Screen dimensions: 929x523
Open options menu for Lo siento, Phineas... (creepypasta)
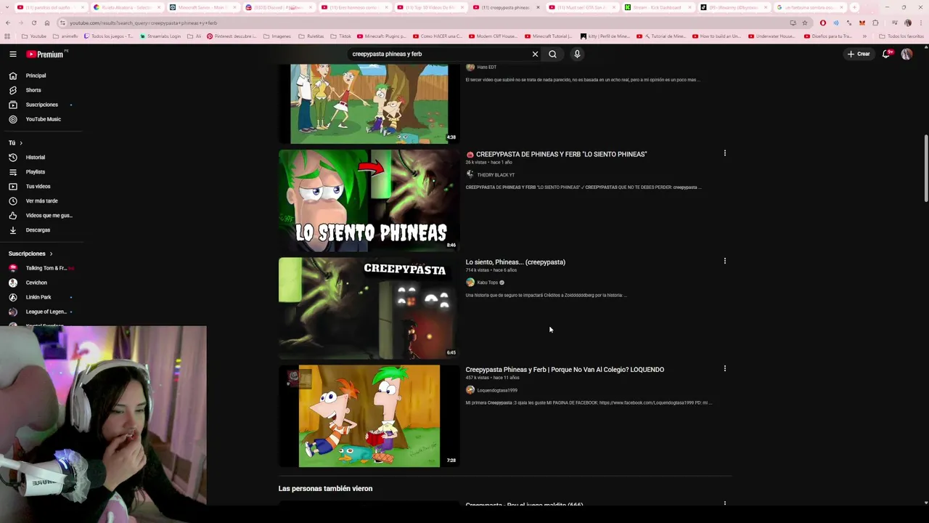tap(724, 261)
